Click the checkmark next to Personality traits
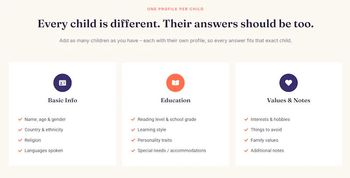The height and width of the screenshot is (178, 350). (x=133, y=140)
